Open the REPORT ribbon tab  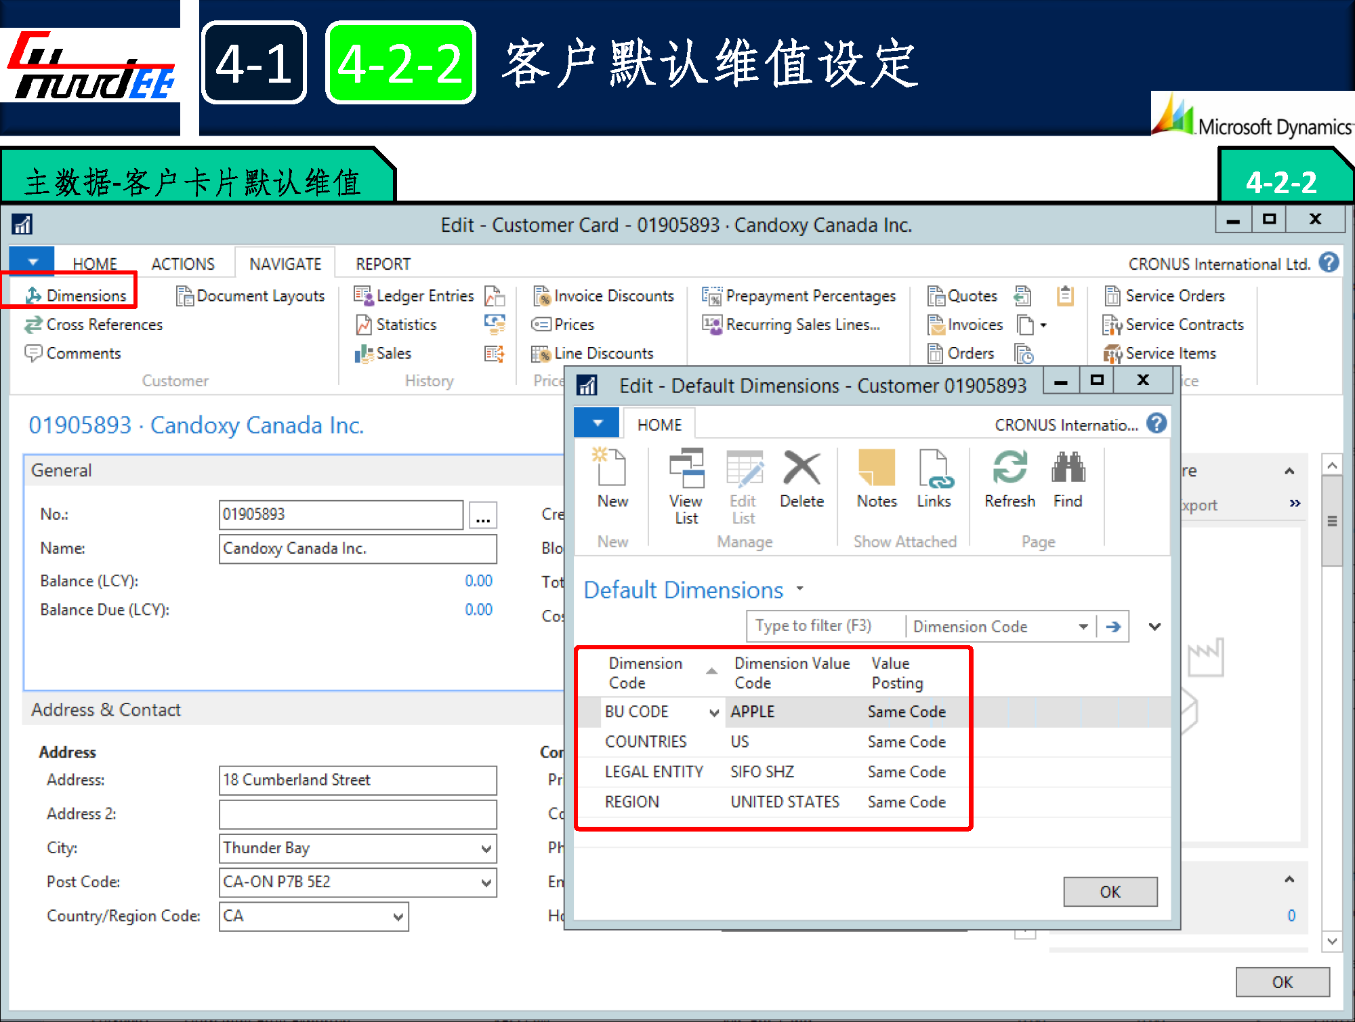click(383, 264)
